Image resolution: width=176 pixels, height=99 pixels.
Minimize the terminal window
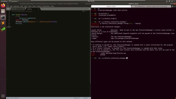(x=171, y=4)
